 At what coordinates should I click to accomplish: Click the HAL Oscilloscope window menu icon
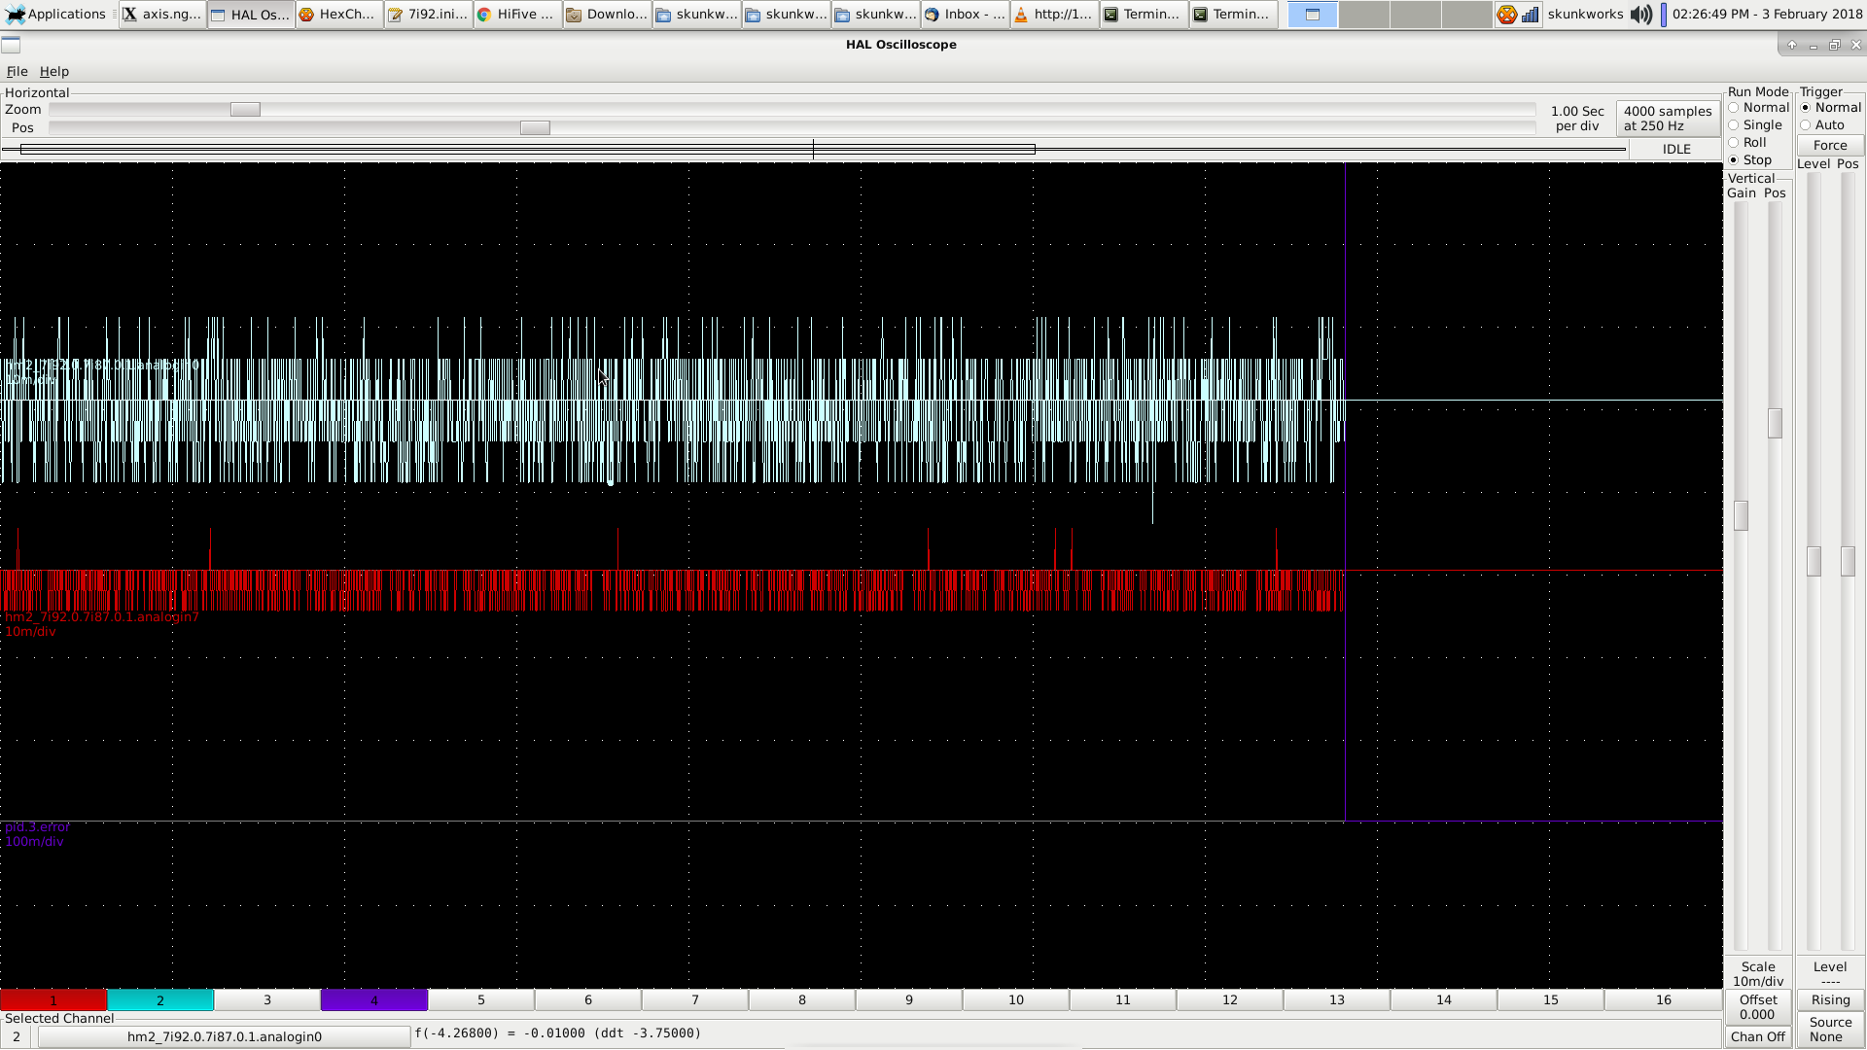click(x=11, y=45)
